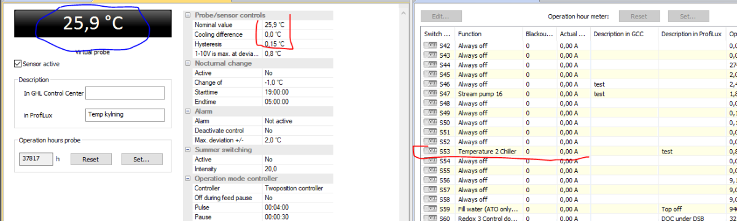Click the OFF switch icon for S51

tap(430, 132)
